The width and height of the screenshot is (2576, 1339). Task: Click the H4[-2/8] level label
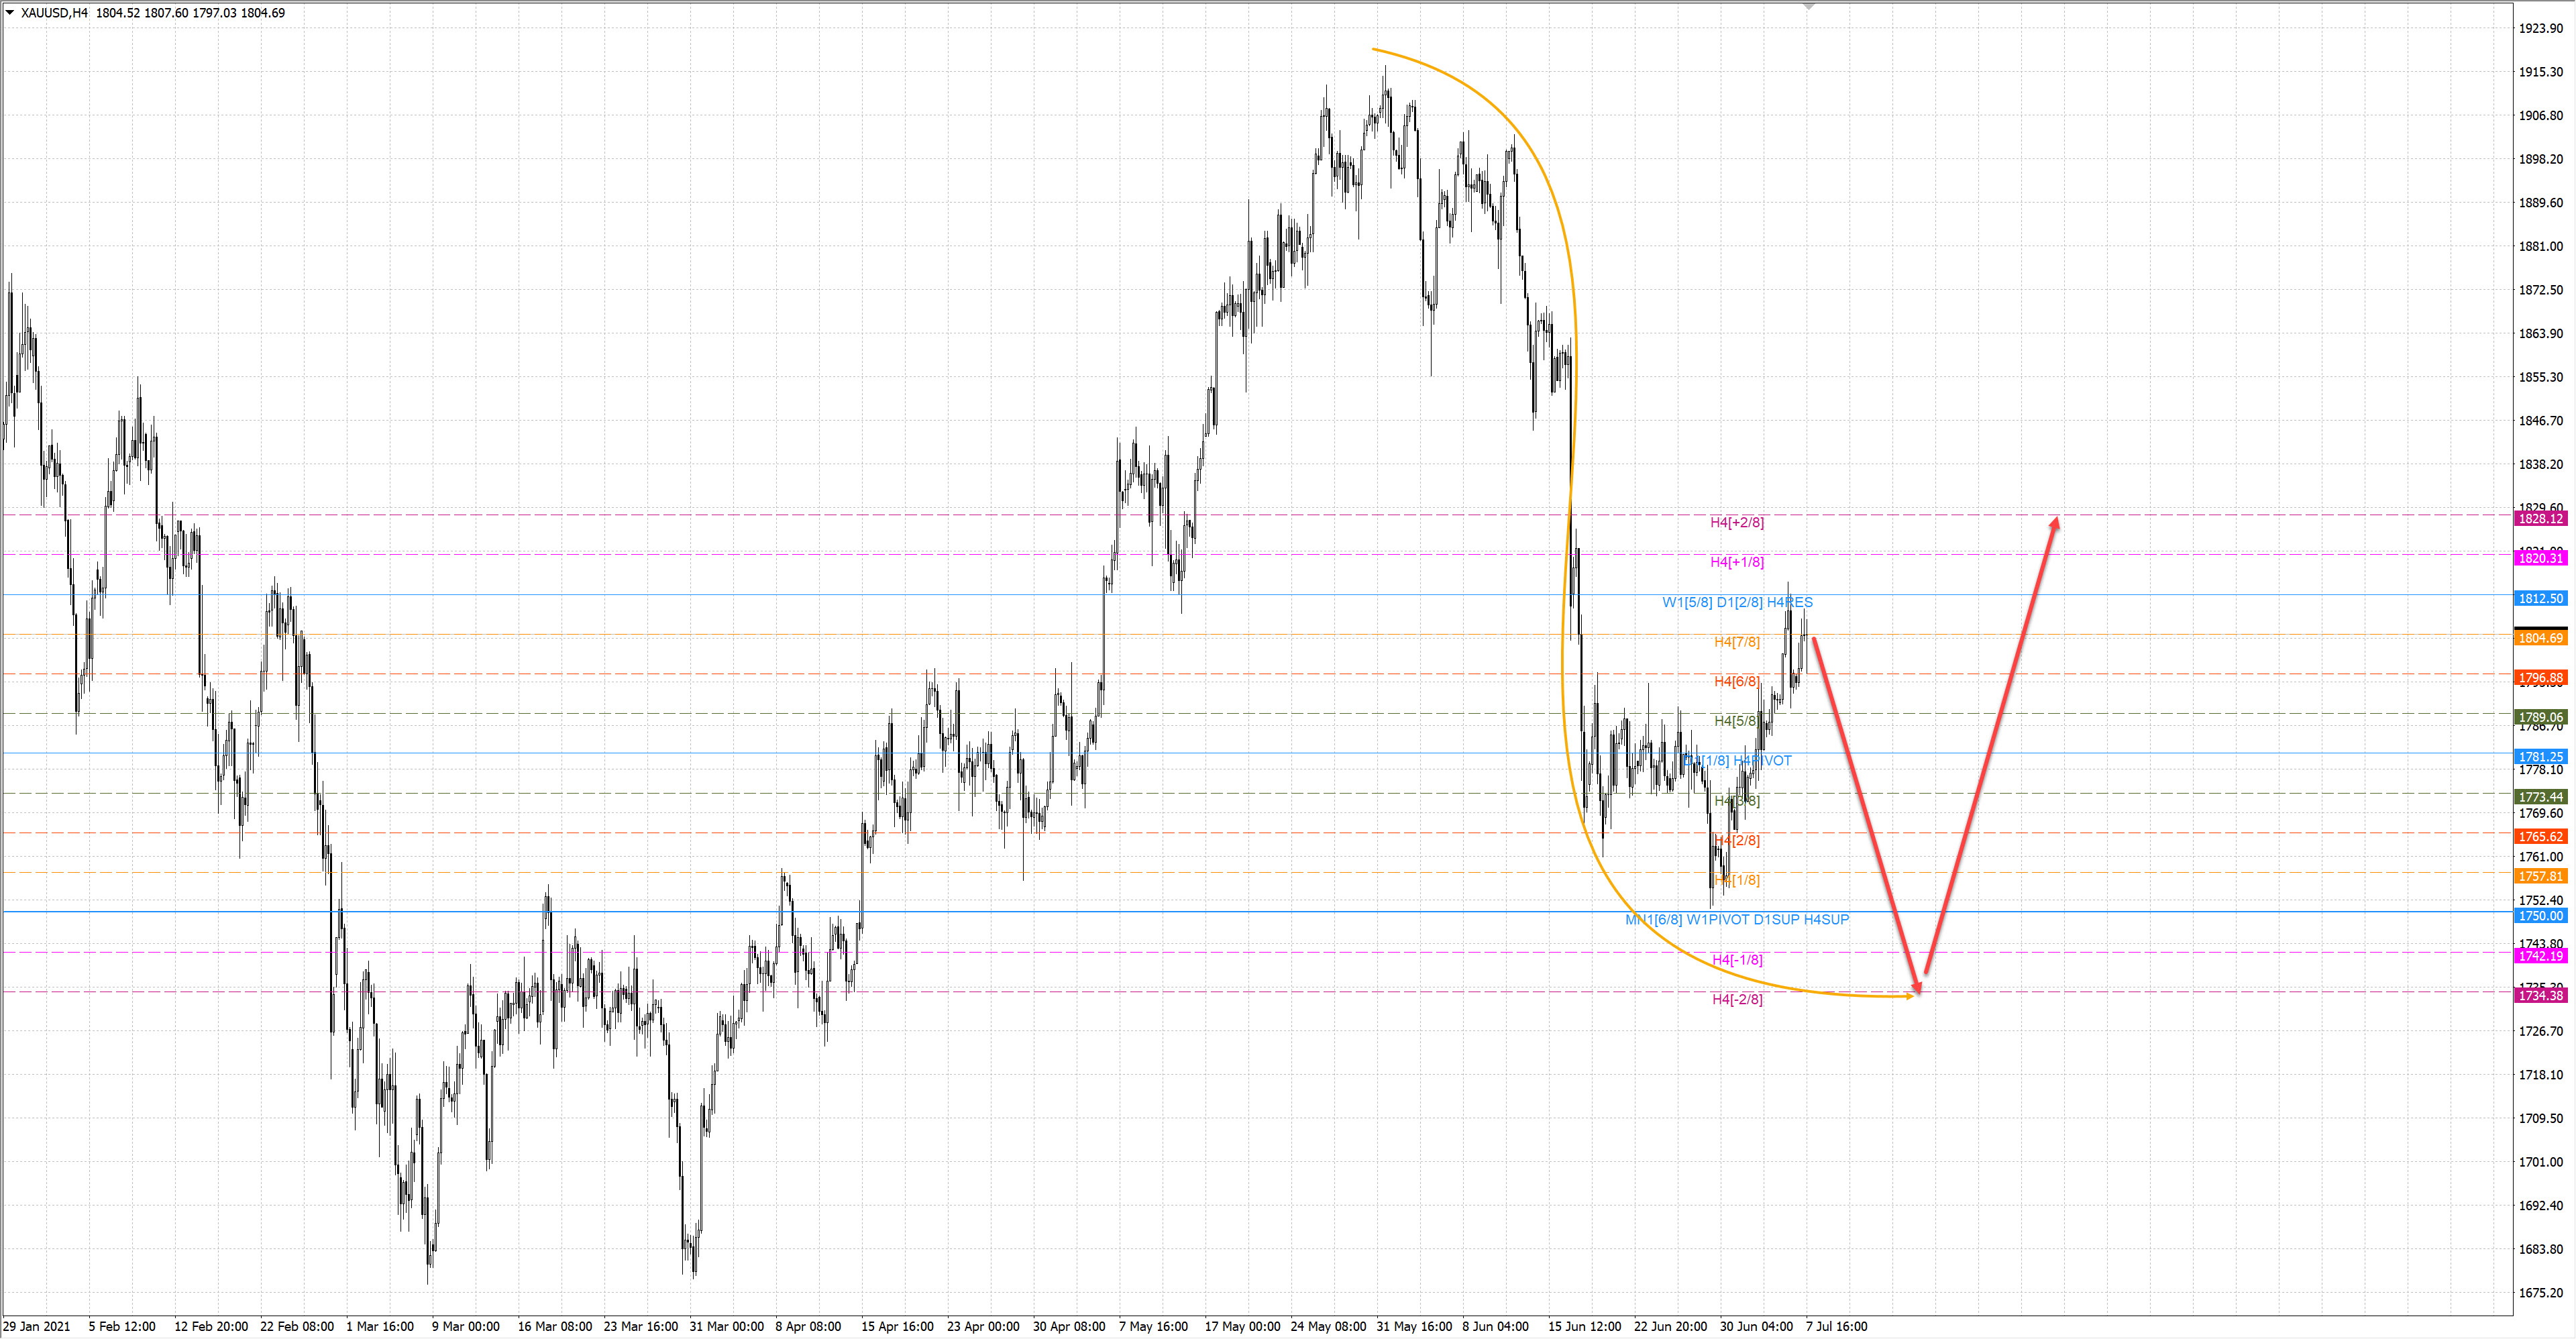click(1737, 999)
